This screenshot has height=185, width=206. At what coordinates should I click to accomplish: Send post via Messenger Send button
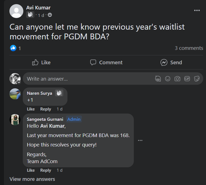pyautogui.click(x=171, y=63)
